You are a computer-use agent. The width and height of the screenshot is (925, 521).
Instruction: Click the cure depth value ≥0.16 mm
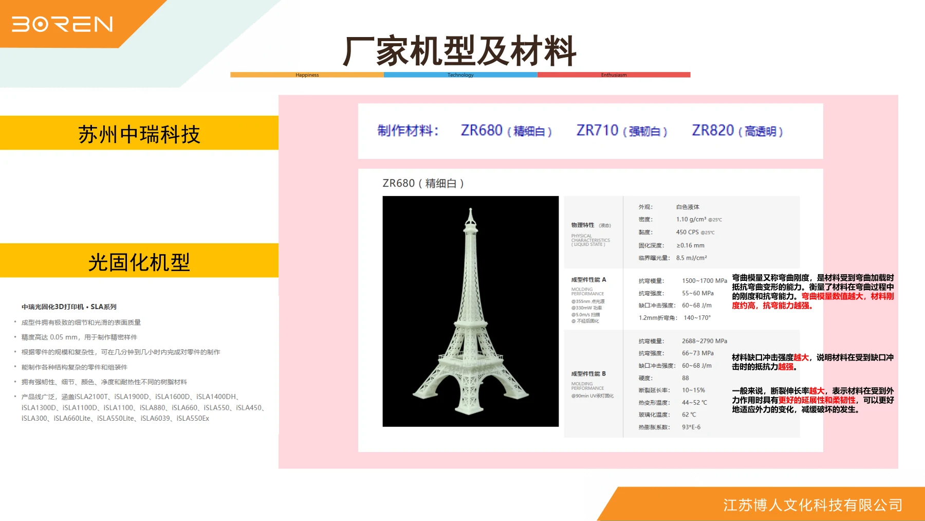pyautogui.click(x=690, y=245)
